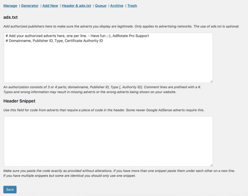Viewport: 248px width, 196px height.
Task: Open the Manage link
Action: click(10, 6)
